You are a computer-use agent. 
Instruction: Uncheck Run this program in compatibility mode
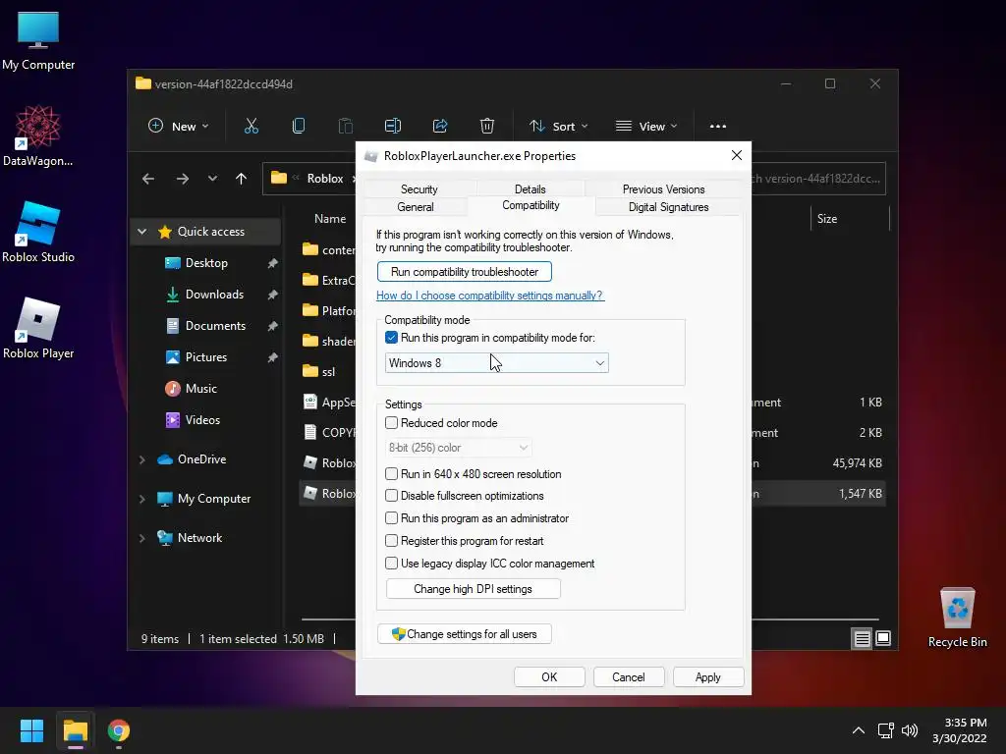click(x=391, y=338)
